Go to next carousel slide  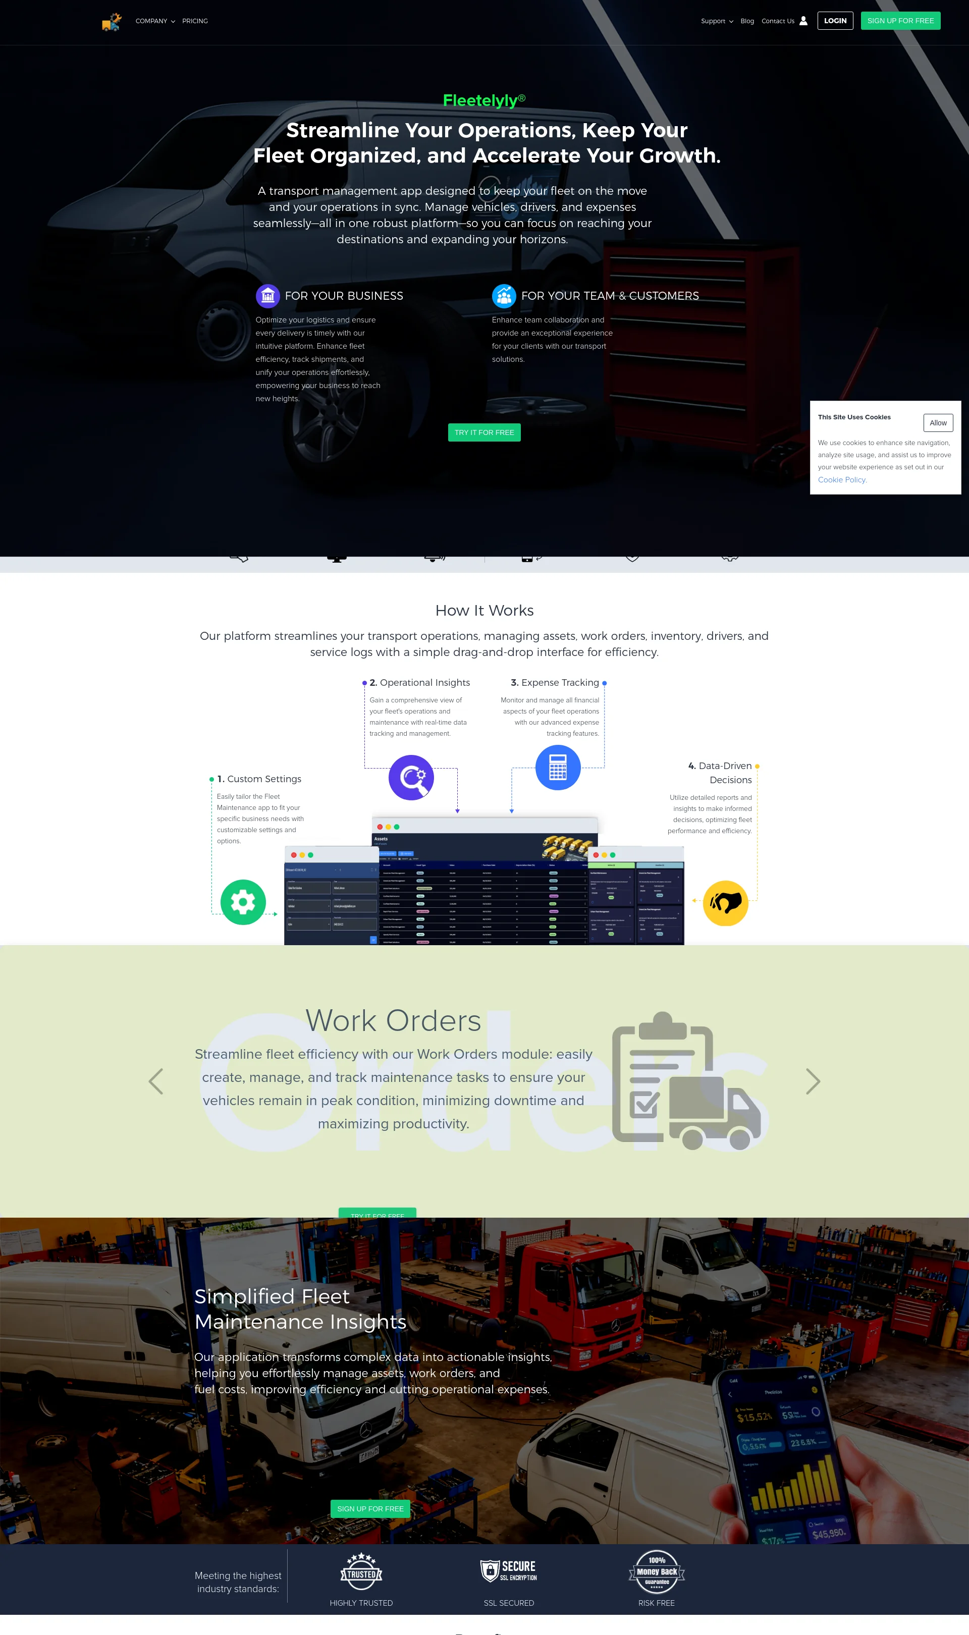tap(813, 1081)
